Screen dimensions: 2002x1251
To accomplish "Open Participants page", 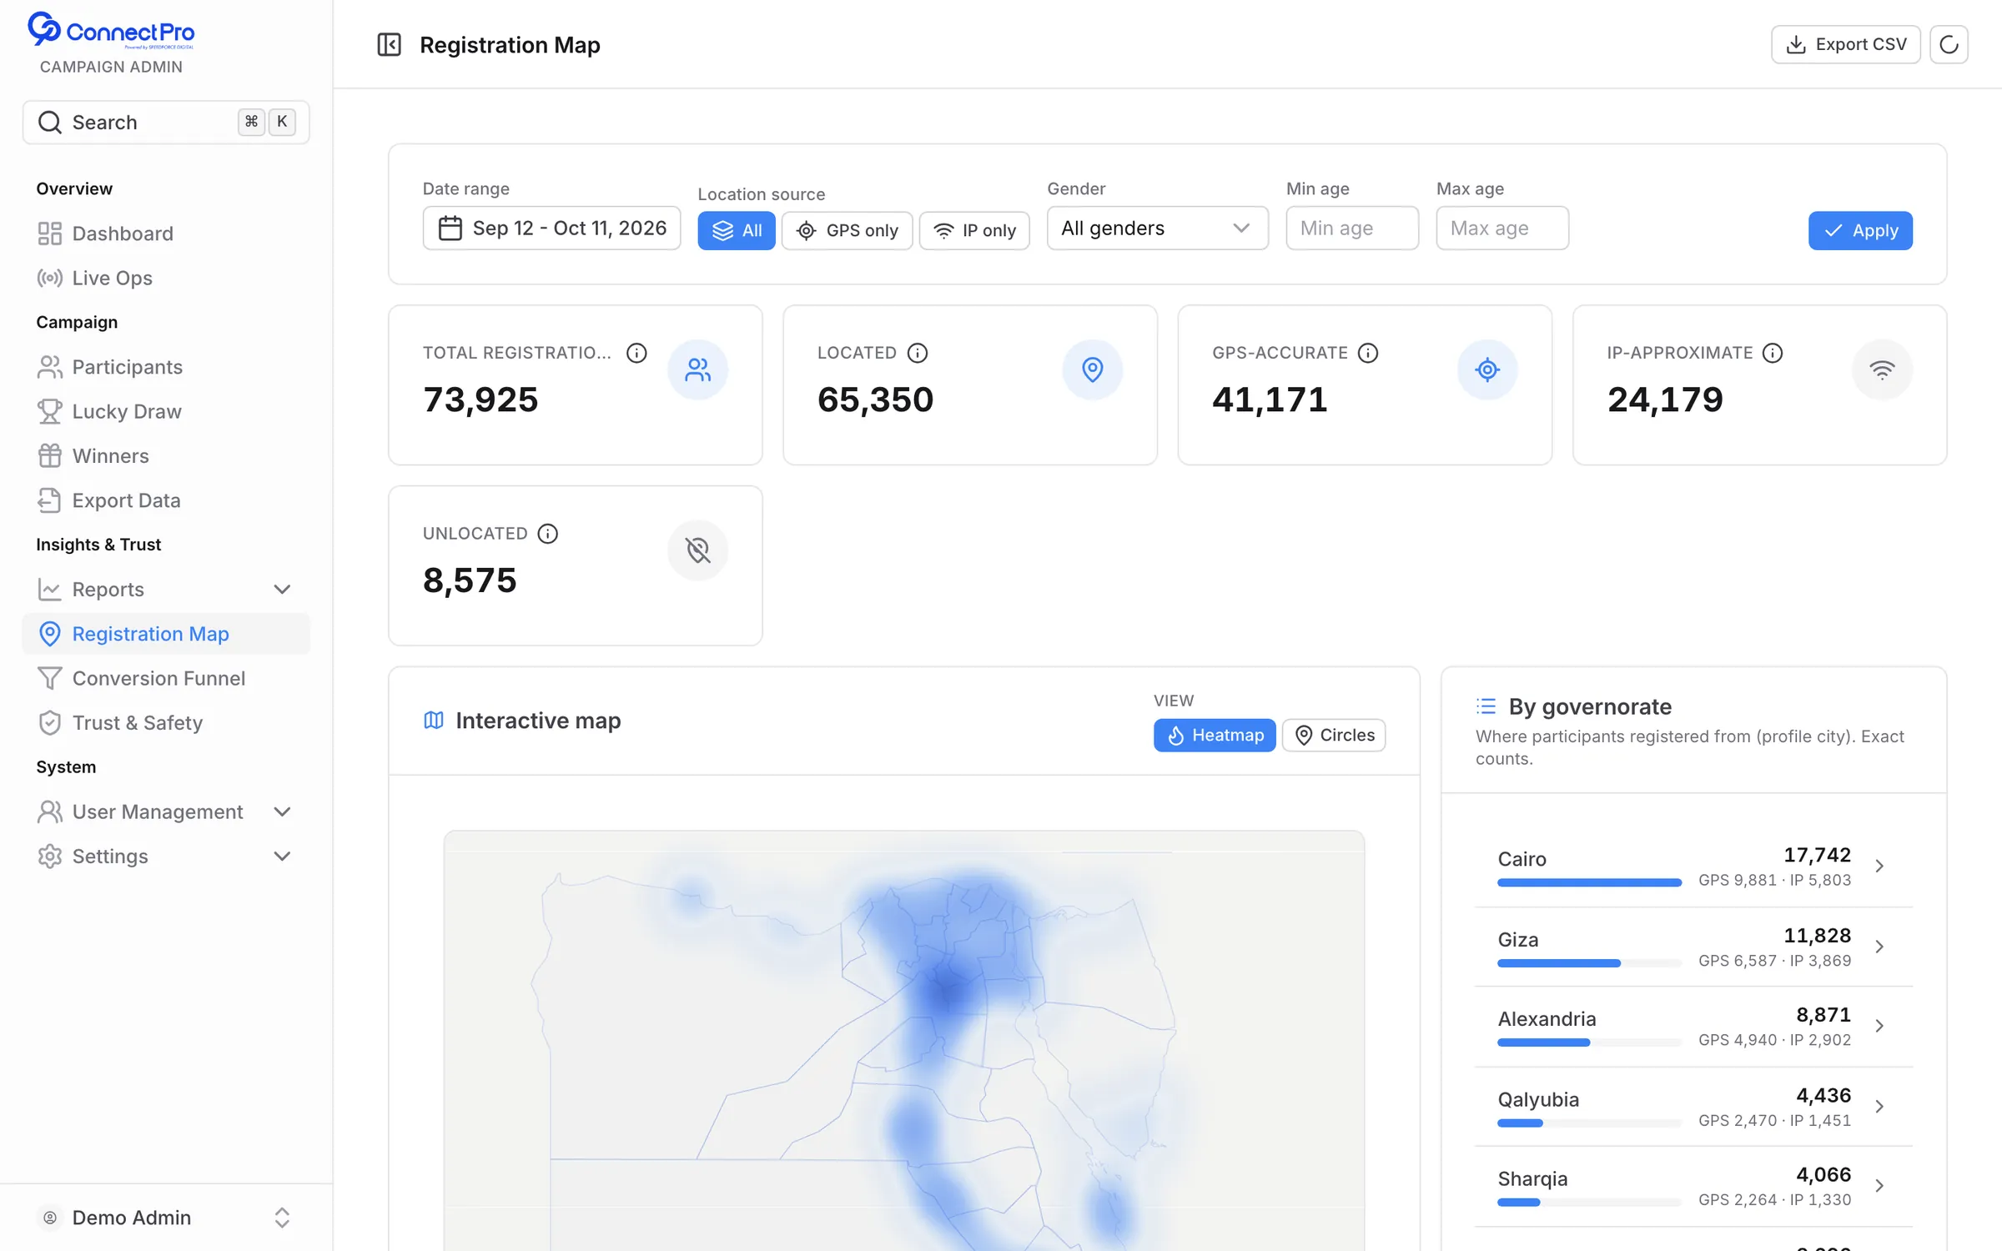I will tap(166, 367).
